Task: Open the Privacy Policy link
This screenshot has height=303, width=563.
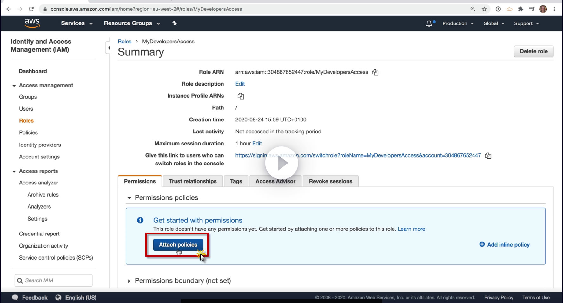Action: (499, 298)
